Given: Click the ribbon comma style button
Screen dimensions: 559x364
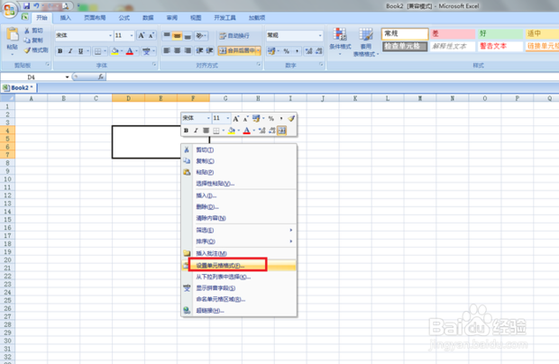Looking at the screenshot, I should tap(297, 51).
